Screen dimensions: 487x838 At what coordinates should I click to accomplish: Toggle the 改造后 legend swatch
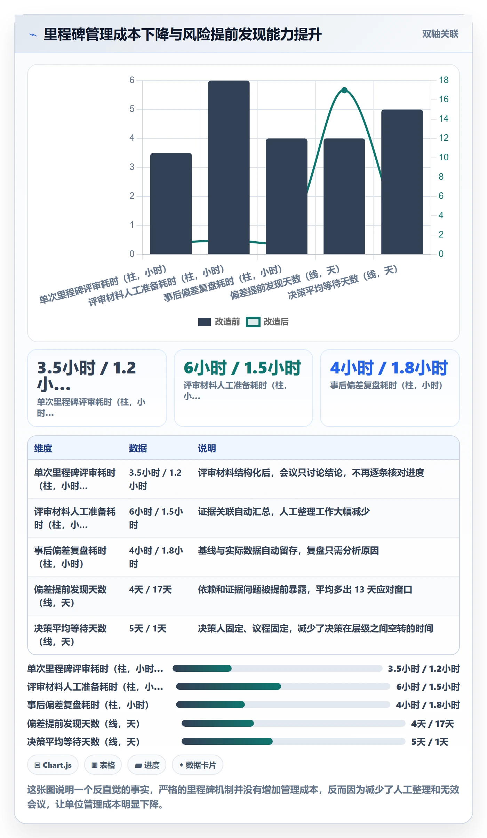coord(253,322)
